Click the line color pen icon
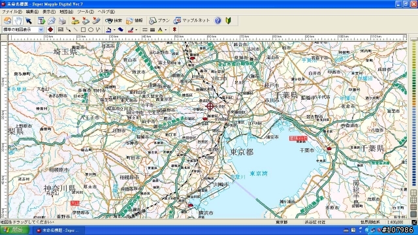The image size is (418, 235). [131, 30]
